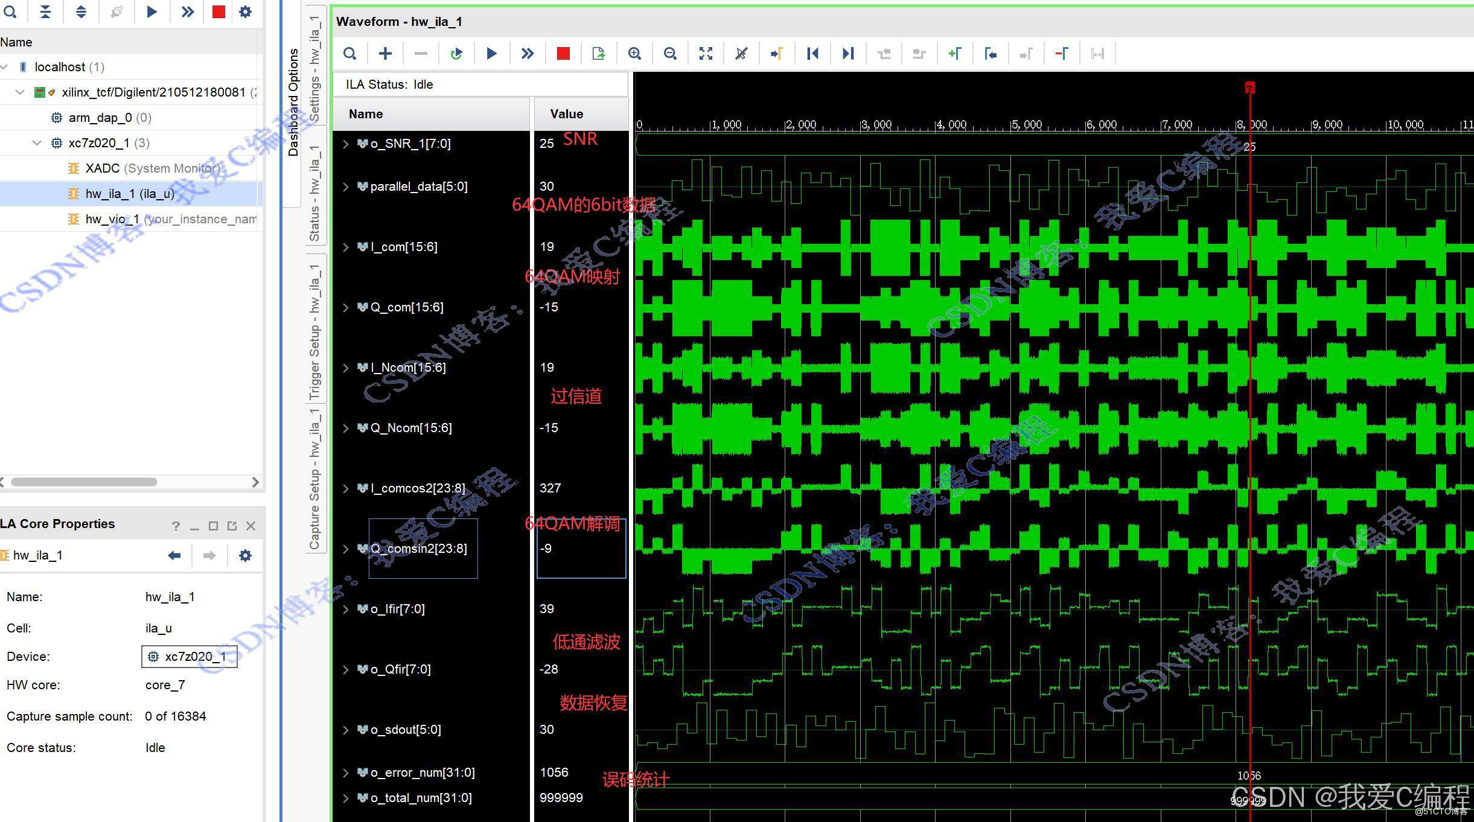The height and width of the screenshot is (822, 1474).
Task: Click the red Stop Trigger icon in the Waveform toolbar
Action: pos(563,54)
